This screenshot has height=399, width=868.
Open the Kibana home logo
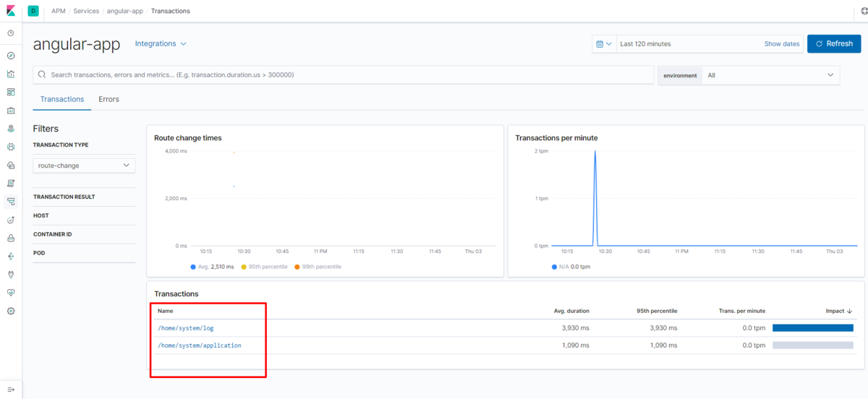coord(11,11)
